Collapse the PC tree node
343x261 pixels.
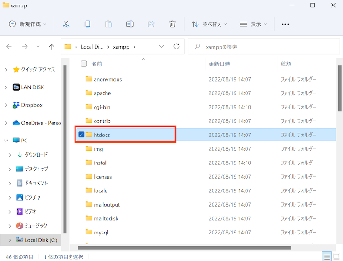tap(6, 141)
